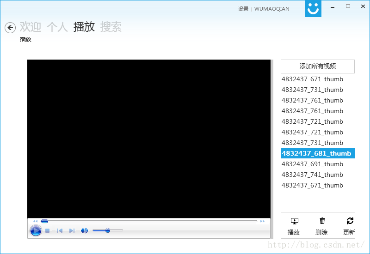This screenshot has width=370, height=254.
Task: Select the small bold 播放 sub-tab
Action: [25, 39]
